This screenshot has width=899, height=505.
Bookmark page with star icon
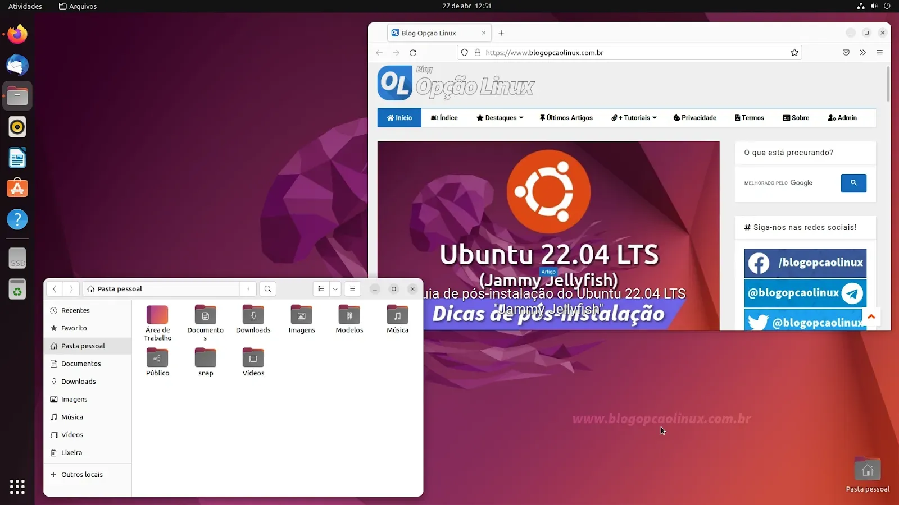[x=794, y=53]
